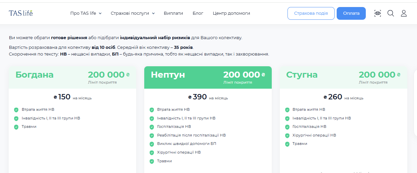Click checkmark beside Хірургічні операції НВ in Нептун
417x173 pixels.
click(152, 153)
